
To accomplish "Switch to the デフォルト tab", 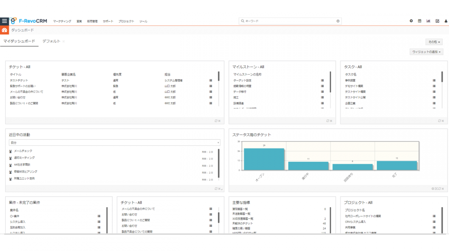I will coord(51,41).
